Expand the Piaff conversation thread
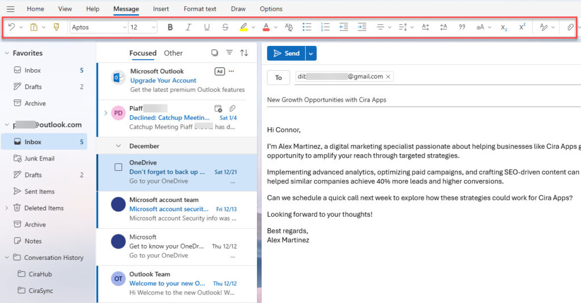 (106, 113)
